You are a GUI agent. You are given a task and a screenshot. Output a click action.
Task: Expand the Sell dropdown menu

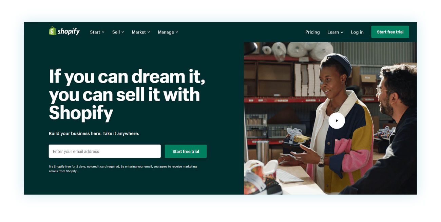pos(118,32)
